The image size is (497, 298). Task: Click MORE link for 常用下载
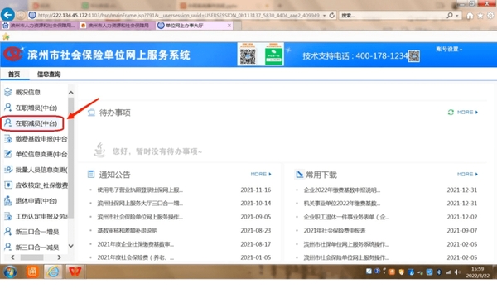tap(467, 174)
